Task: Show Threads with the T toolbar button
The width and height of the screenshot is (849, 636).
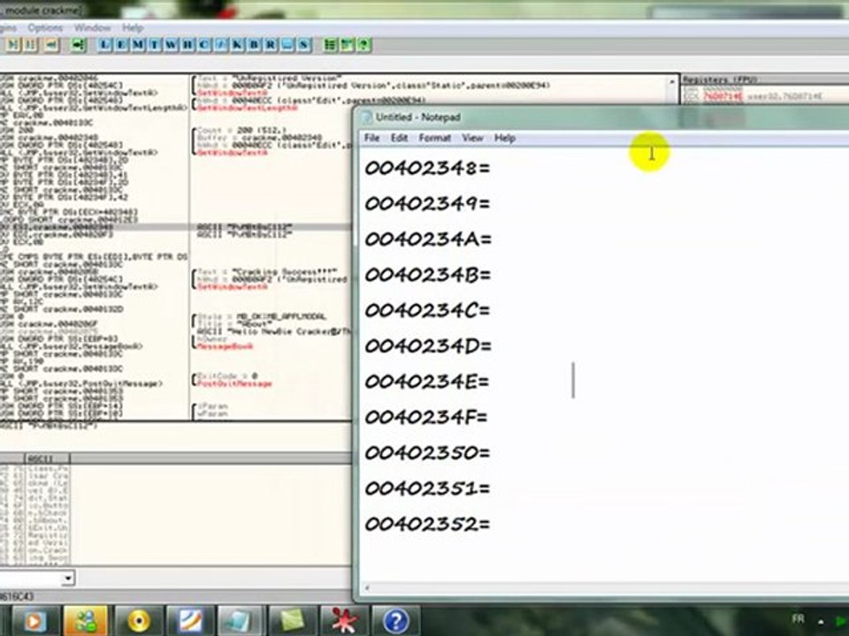Action: pos(155,45)
